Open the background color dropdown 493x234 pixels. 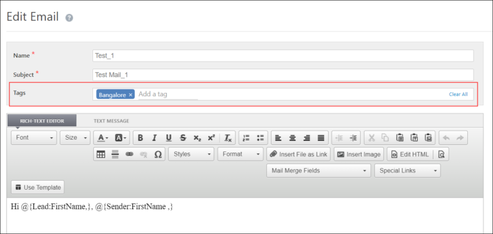121,138
